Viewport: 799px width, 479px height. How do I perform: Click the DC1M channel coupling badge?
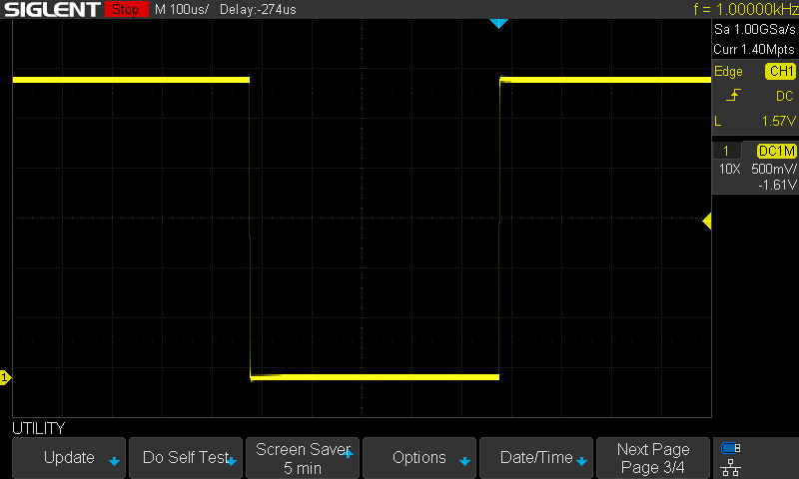776,151
